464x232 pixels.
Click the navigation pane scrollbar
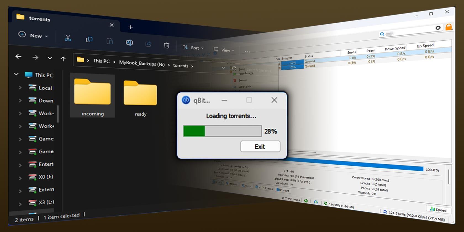(x=58, y=114)
